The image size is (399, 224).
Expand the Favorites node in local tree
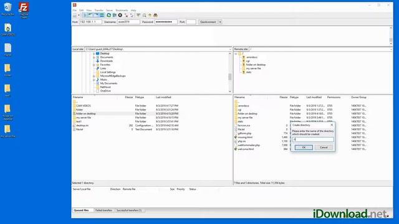[94, 65]
